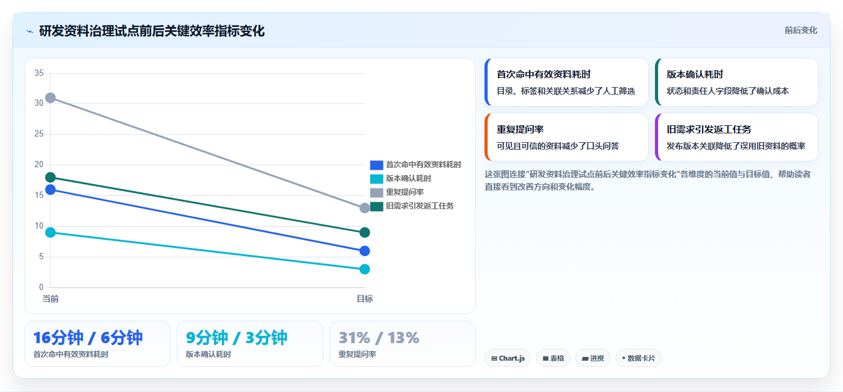Open the 重复提问率 info card
Viewport: 843px width, 392px height.
pos(566,137)
